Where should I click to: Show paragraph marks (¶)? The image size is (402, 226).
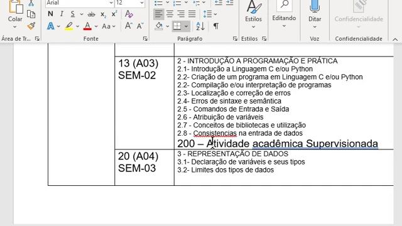click(x=216, y=26)
